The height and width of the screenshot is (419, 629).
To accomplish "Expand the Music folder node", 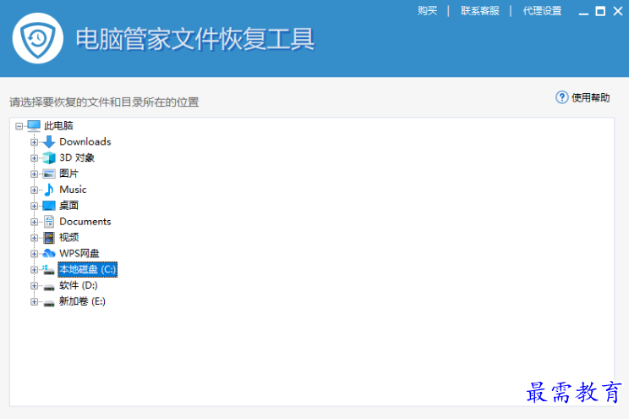I will [x=34, y=190].
